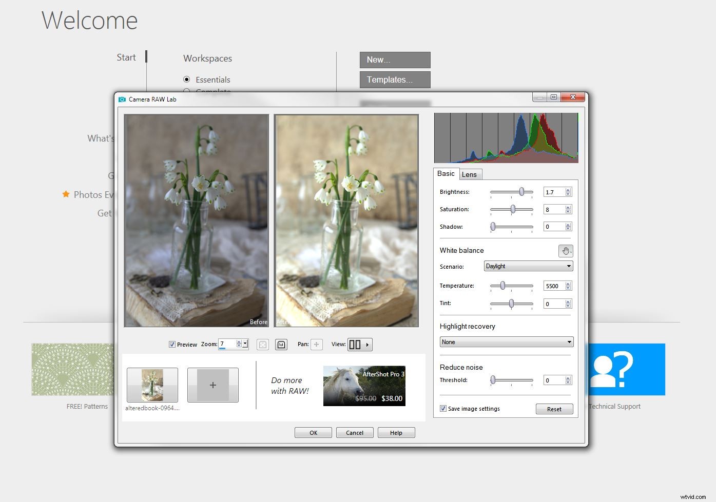Expand the View layout options arrow
The width and height of the screenshot is (716, 502).
click(x=368, y=344)
